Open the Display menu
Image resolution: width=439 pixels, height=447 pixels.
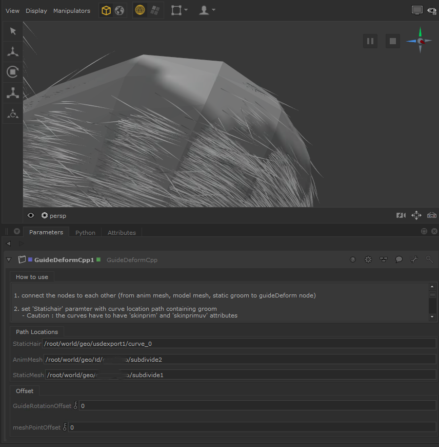click(x=36, y=11)
